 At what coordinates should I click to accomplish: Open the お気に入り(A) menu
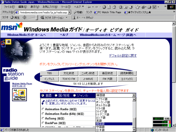pos(50,7)
